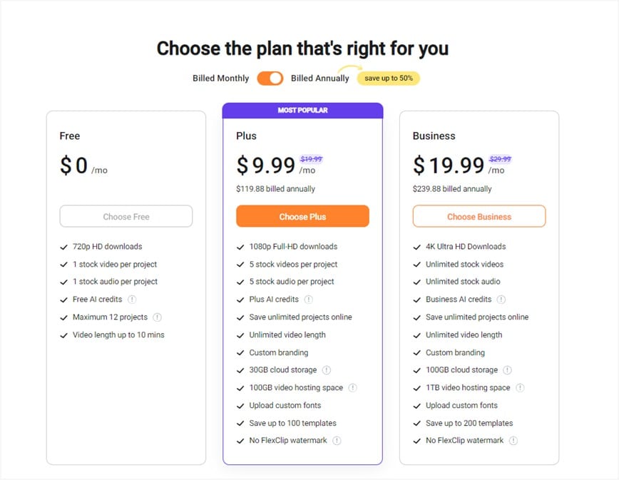Click info icon beside 1TB video hosting space
This screenshot has height=480, width=619.
(x=520, y=388)
